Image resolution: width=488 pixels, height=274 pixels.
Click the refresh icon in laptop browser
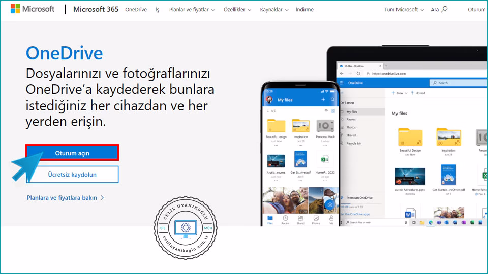[x=358, y=73]
